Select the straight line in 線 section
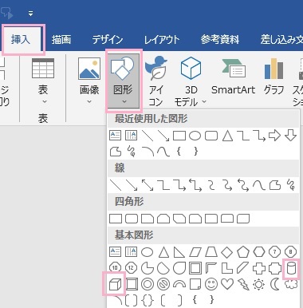Screen dimensions: 303x308 pyautogui.click(x=116, y=185)
